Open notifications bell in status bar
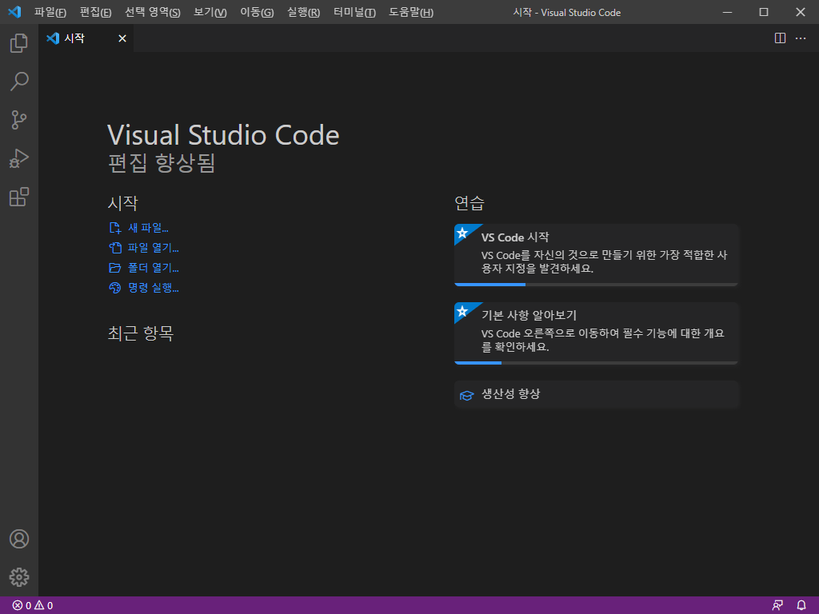 [801, 605]
